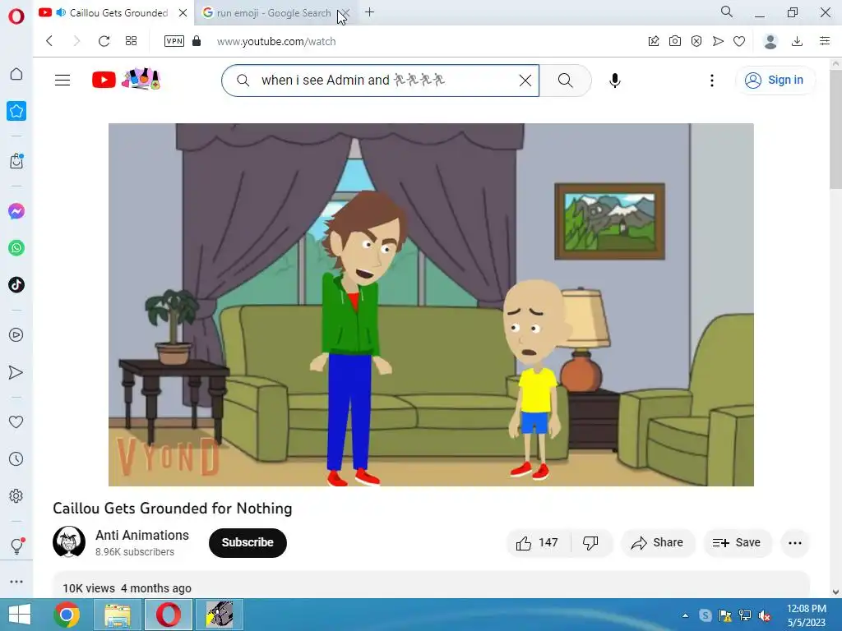The image size is (842, 631).
Task: Submit the YouTube search button
Action: click(566, 81)
